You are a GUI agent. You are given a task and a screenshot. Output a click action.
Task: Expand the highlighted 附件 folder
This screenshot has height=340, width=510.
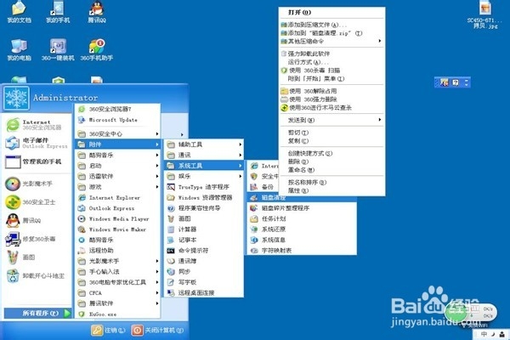coord(118,144)
